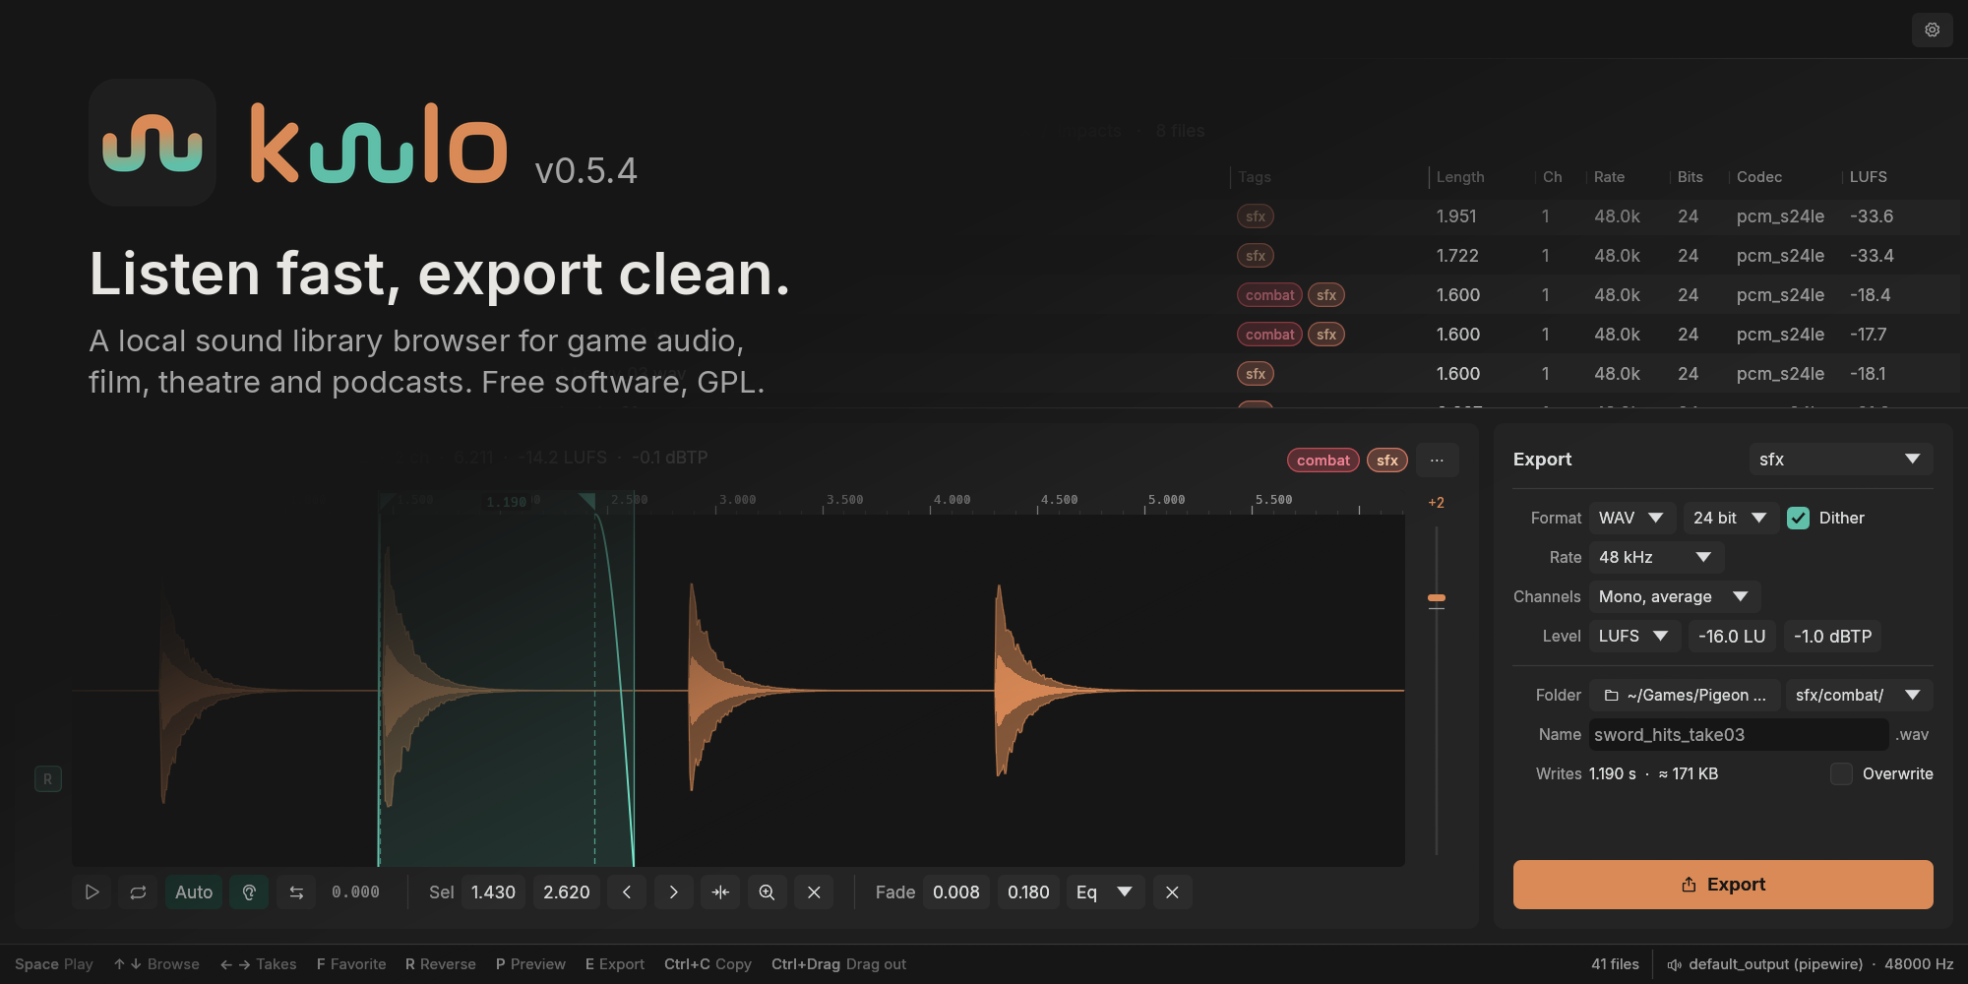The height and width of the screenshot is (984, 1968).
Task: Open the WAV format dropdown
Action: (1632, 518)
